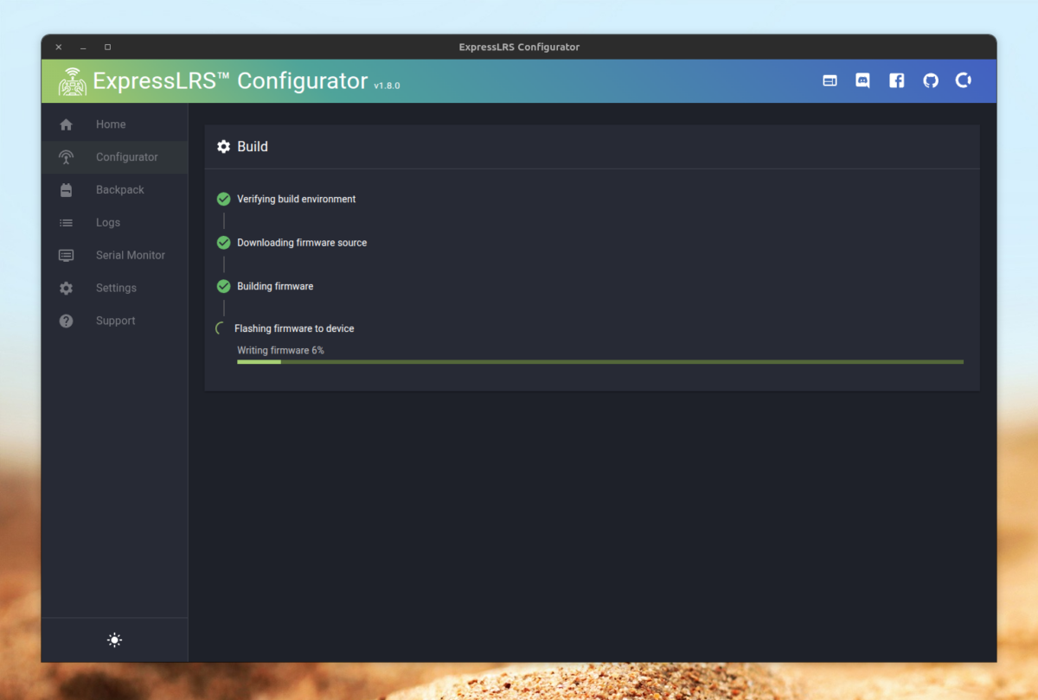Screen dimensions: 1038x700
Task: Open the Discord link icon
Action: [x=862, y=80]
